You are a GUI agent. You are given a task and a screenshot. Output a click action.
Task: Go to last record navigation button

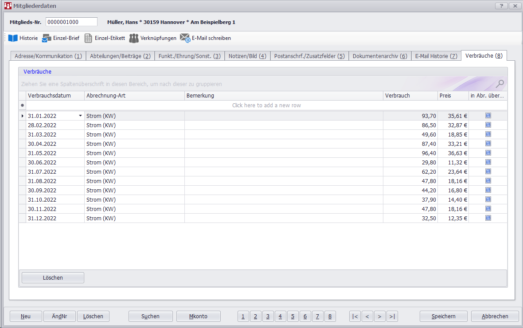point(392,316)
